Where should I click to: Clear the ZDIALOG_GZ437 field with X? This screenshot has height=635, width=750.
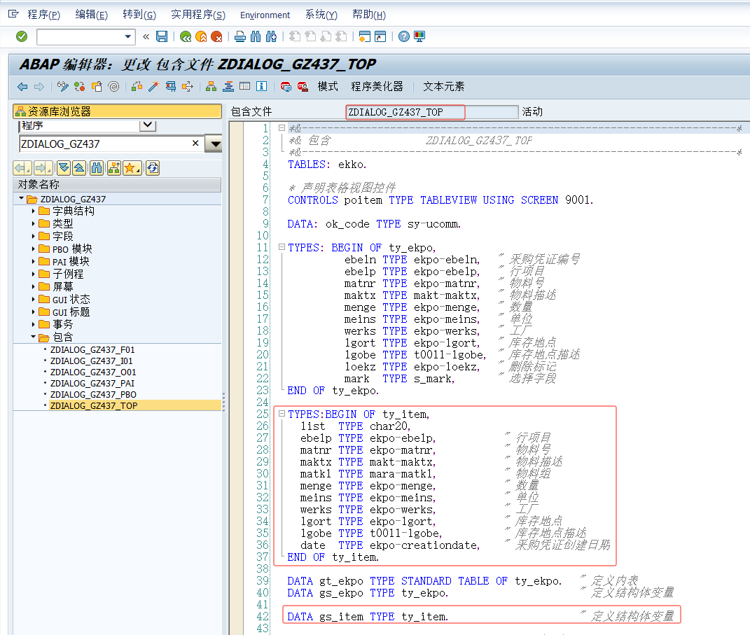tap(195, 143)
